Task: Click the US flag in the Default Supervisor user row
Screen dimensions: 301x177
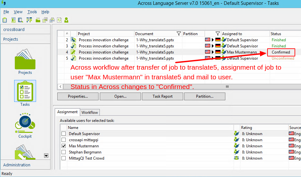Action: click(x=291, y=133)
